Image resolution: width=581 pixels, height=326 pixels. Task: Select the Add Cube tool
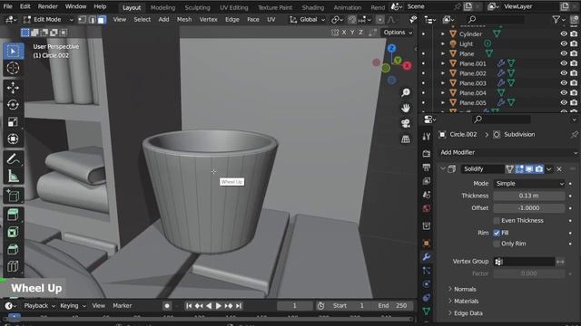tap(13, 196)
